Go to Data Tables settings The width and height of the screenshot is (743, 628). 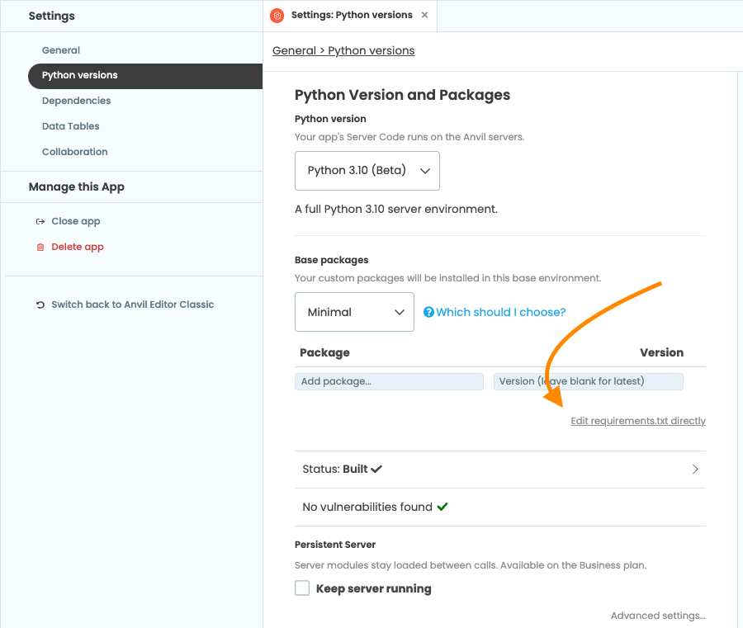[70, 126]
